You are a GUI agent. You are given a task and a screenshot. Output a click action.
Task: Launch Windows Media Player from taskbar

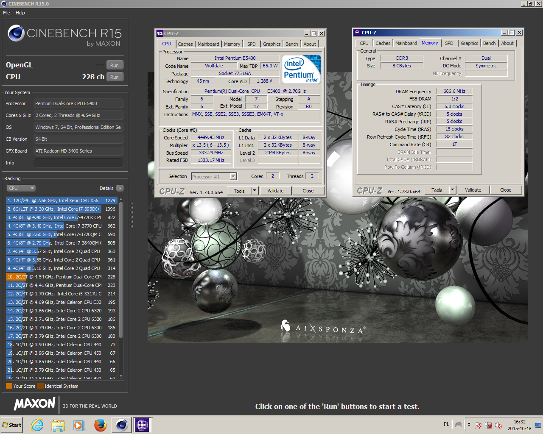click(79, 425)
